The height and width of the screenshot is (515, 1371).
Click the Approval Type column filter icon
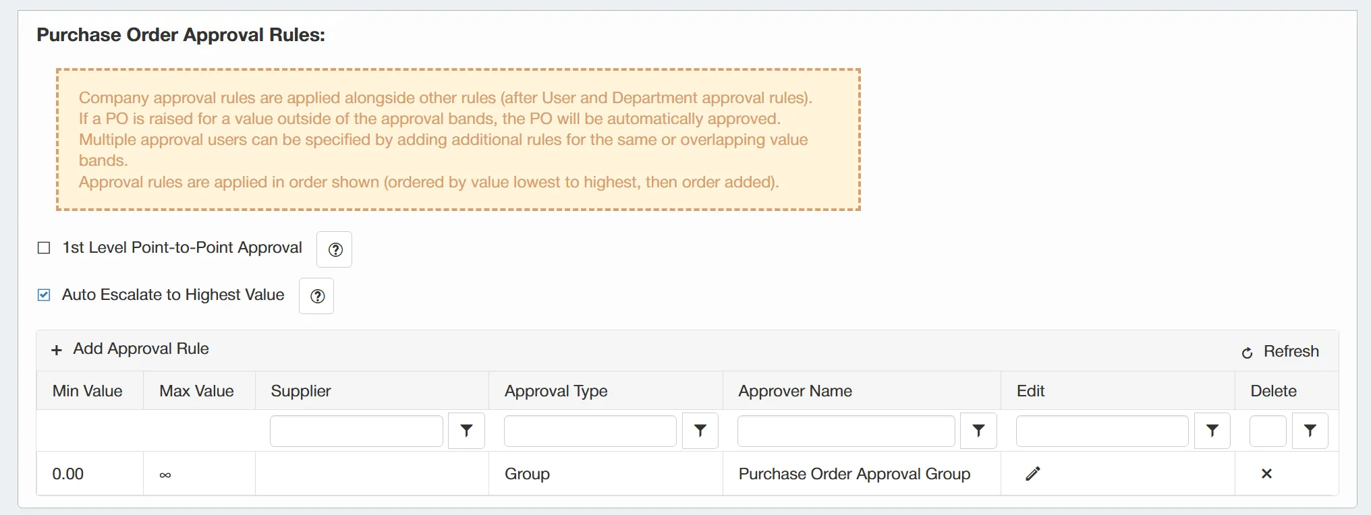(700, 431)
